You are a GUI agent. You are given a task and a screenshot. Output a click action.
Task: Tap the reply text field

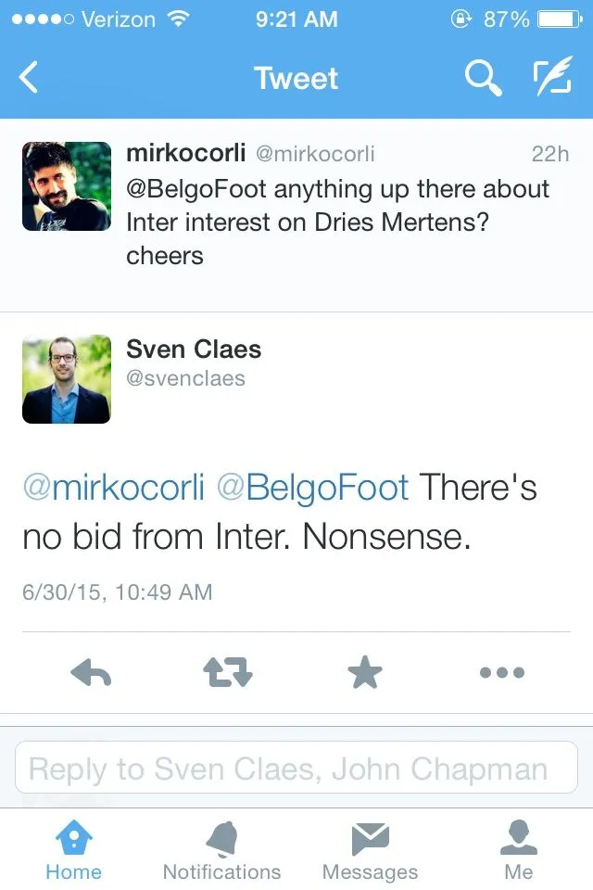[x=296, y=769]
